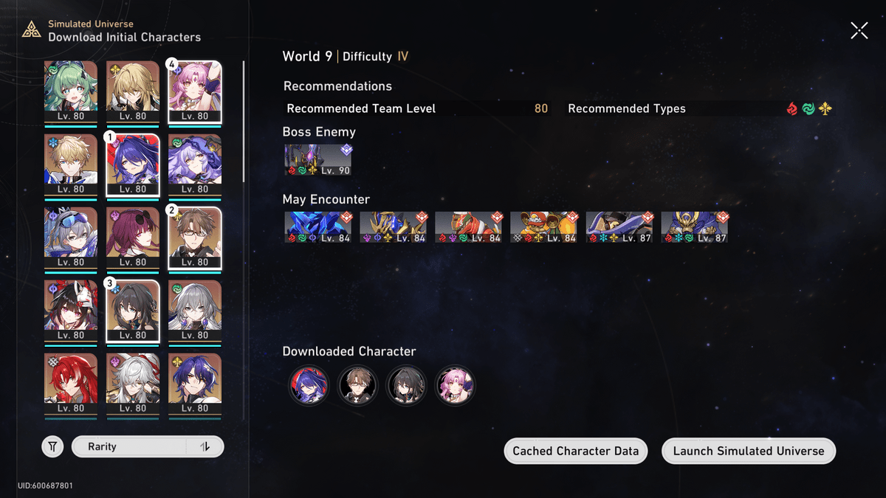
Task: Open the Rarity sort dropdown
Action: coord(130,446)
